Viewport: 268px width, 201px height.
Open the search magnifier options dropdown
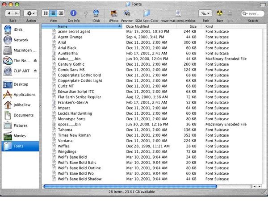click(x=245, y=13)
